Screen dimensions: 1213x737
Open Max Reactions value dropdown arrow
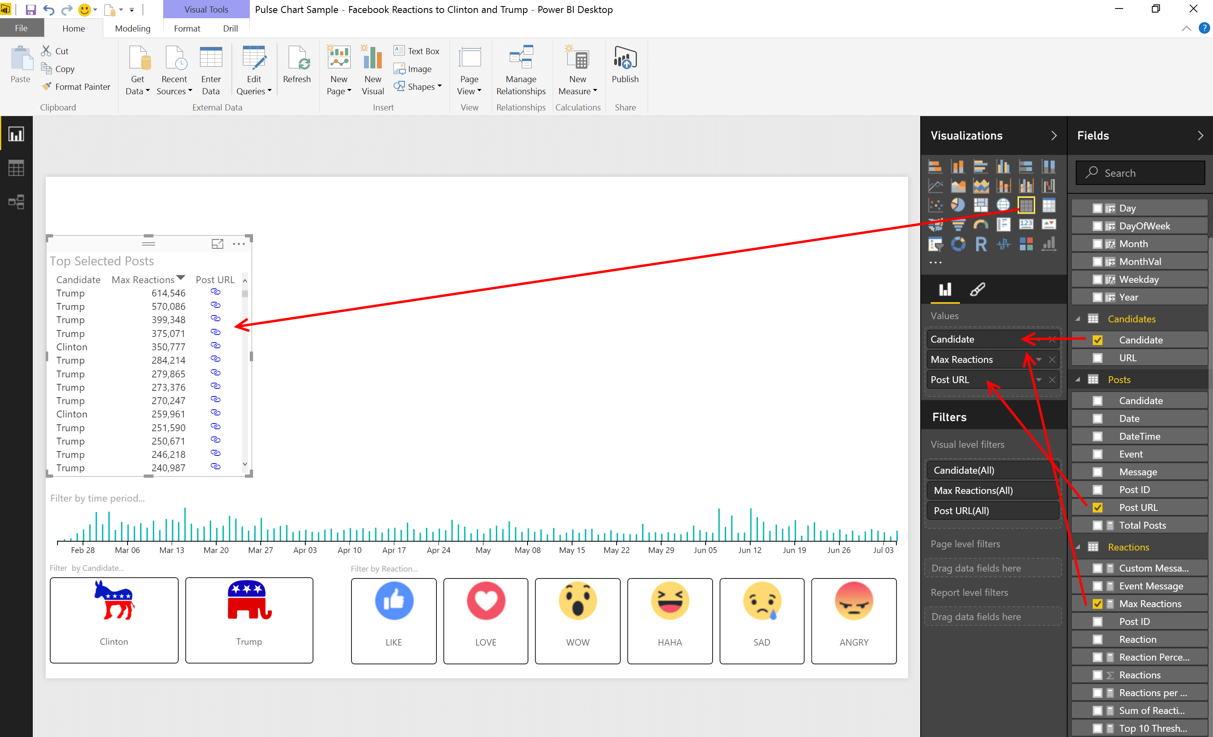(x=1039, y=360)
